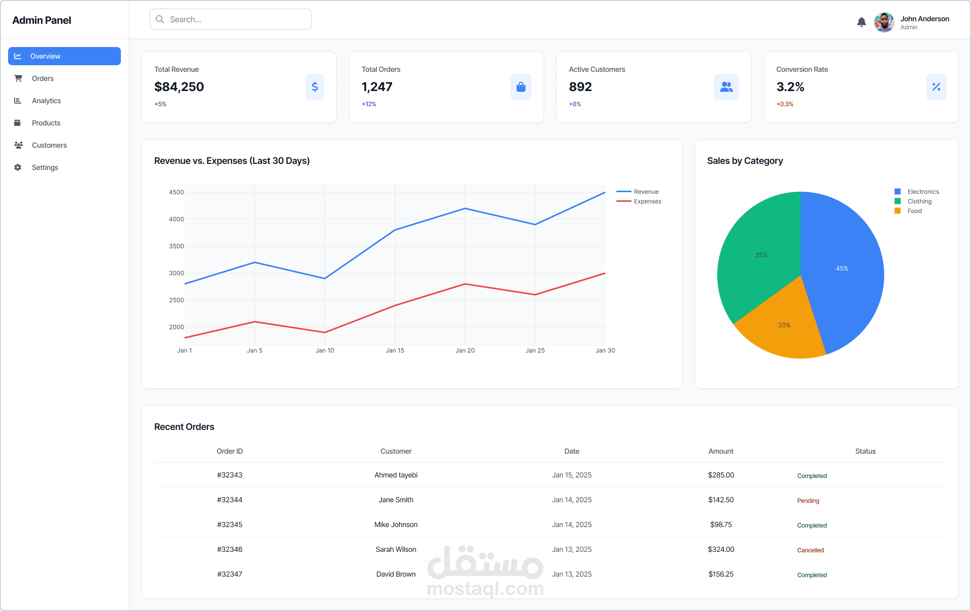The image size is (971, 611).
Task: Open the Orders section from the sidebar
Action: click(43, 78)
